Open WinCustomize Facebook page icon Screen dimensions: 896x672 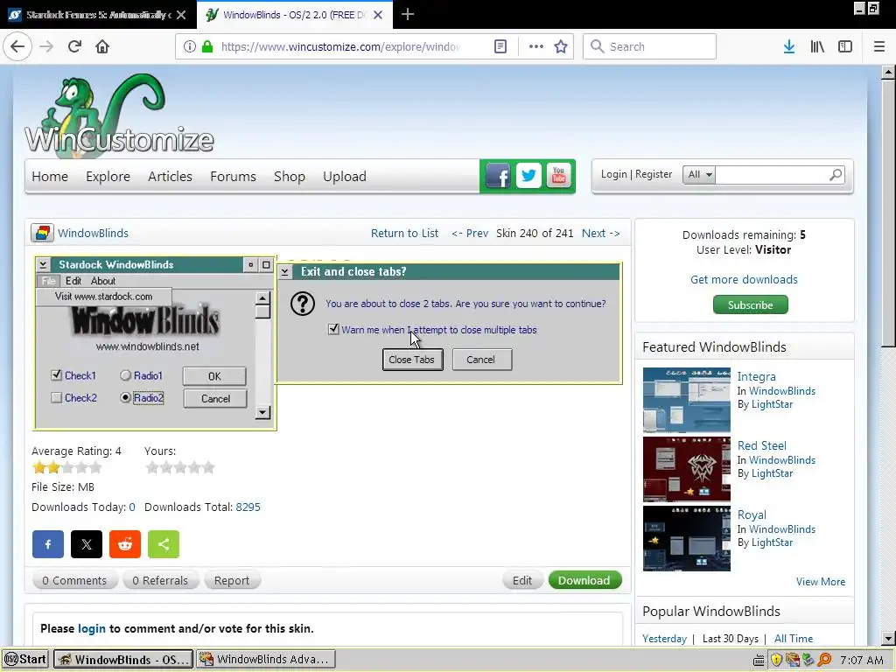[498, 176]
